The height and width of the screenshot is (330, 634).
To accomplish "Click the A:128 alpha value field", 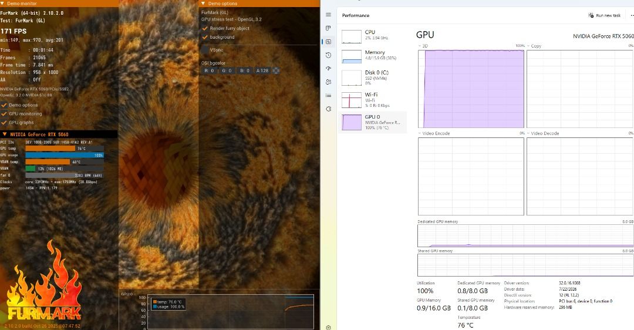I will tap(262, 70).
